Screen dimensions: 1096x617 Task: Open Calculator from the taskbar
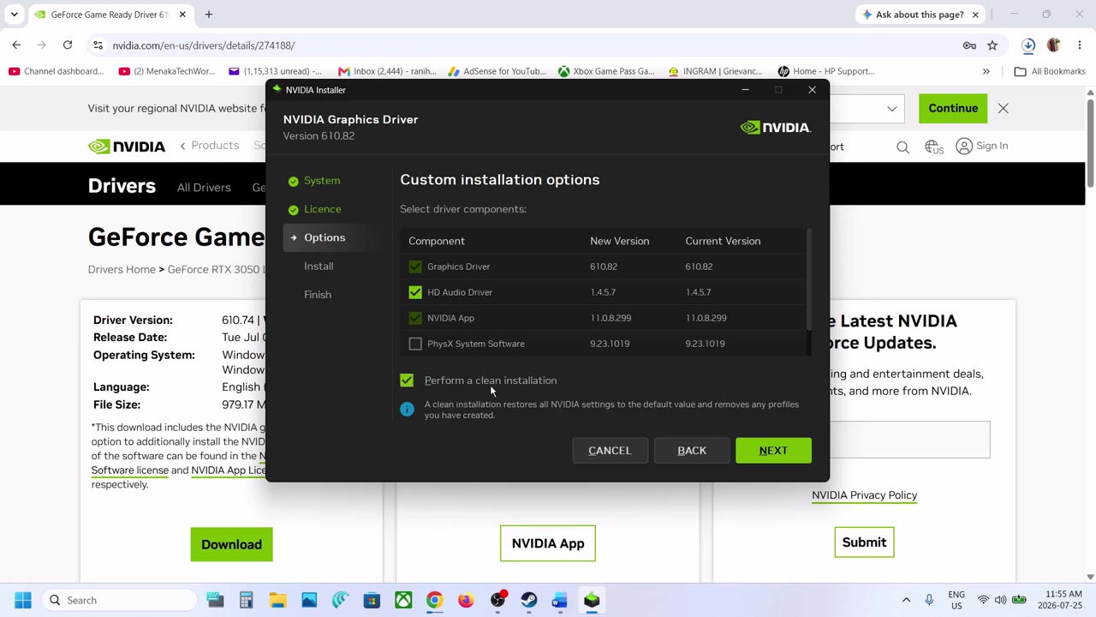point(246,601)
